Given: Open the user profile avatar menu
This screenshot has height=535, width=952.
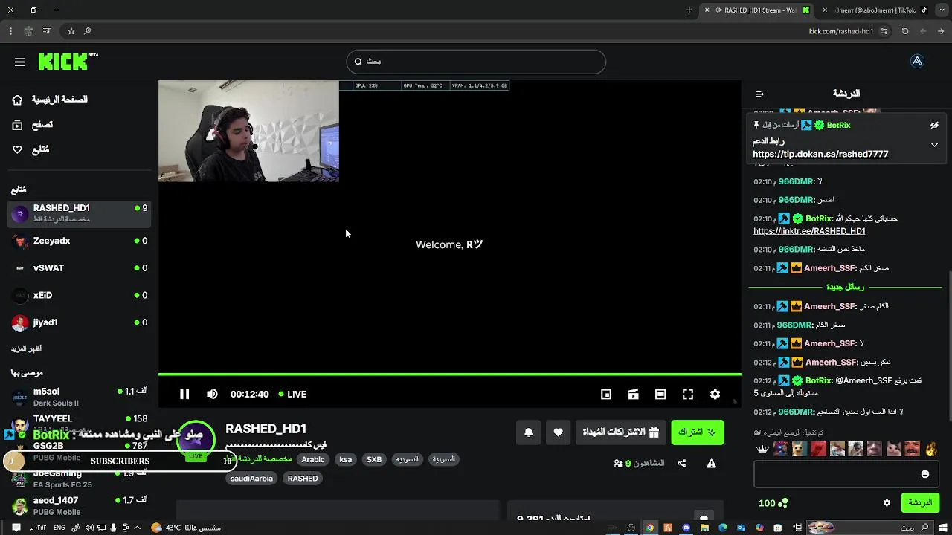Looking at the screenshot, I should 917,62.
